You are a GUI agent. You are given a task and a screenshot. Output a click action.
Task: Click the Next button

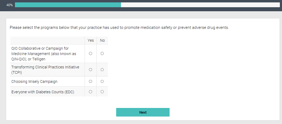coord(143,112)
